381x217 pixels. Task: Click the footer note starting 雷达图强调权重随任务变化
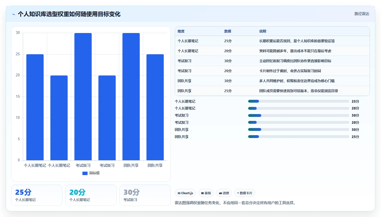point(235,203)
